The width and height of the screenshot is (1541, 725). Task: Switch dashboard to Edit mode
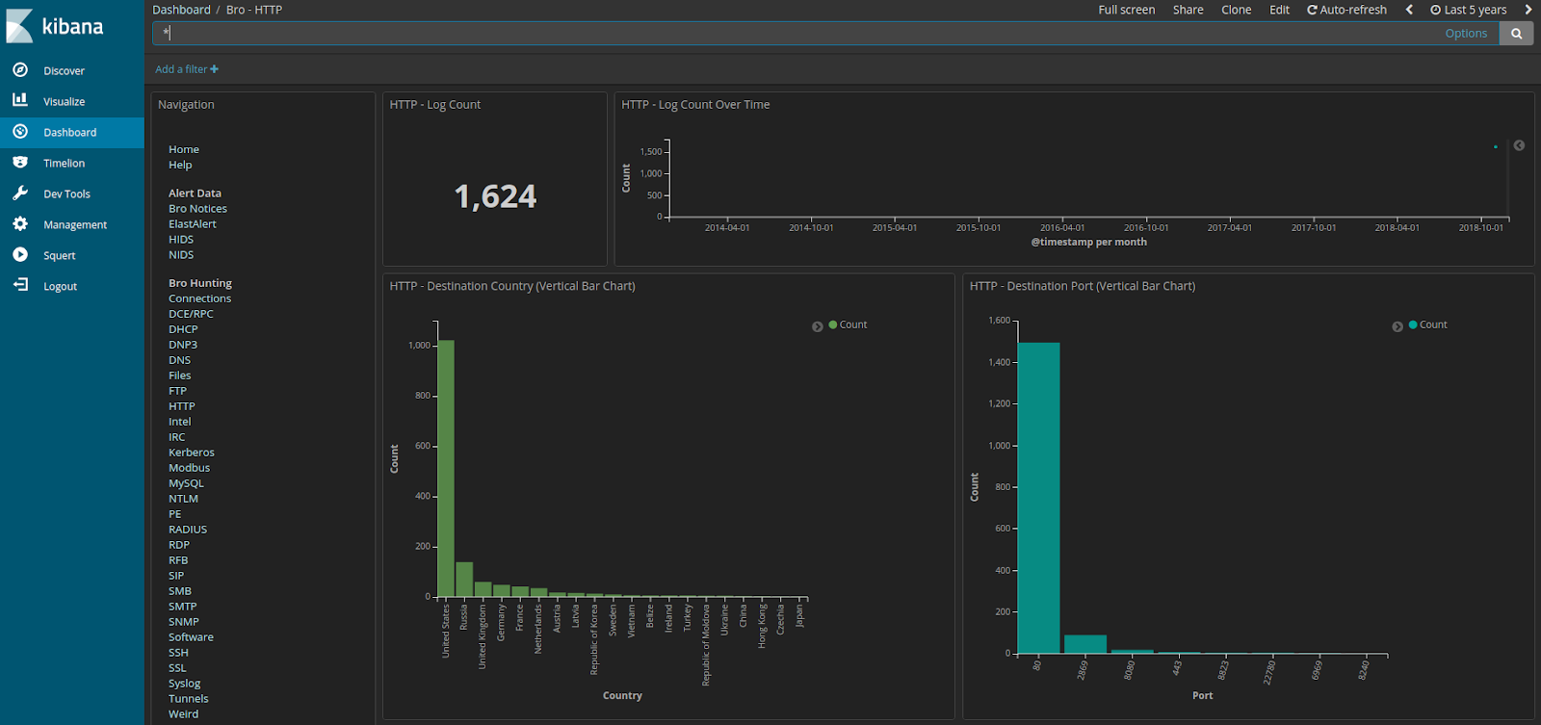[1279, 10]
